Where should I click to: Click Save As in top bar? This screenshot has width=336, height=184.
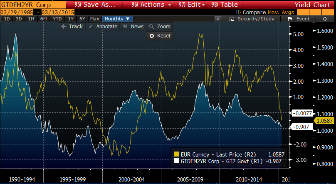97,5
